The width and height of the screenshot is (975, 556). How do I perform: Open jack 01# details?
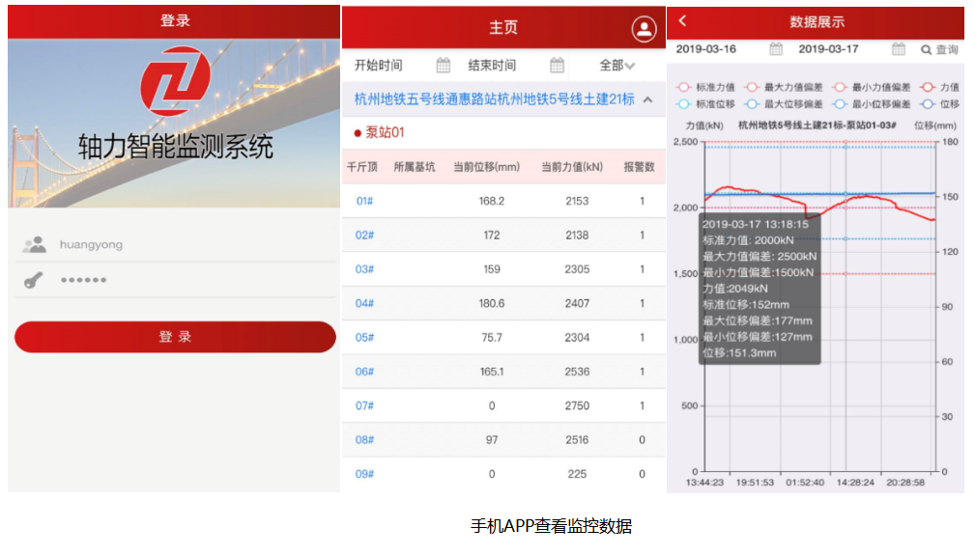364,202
